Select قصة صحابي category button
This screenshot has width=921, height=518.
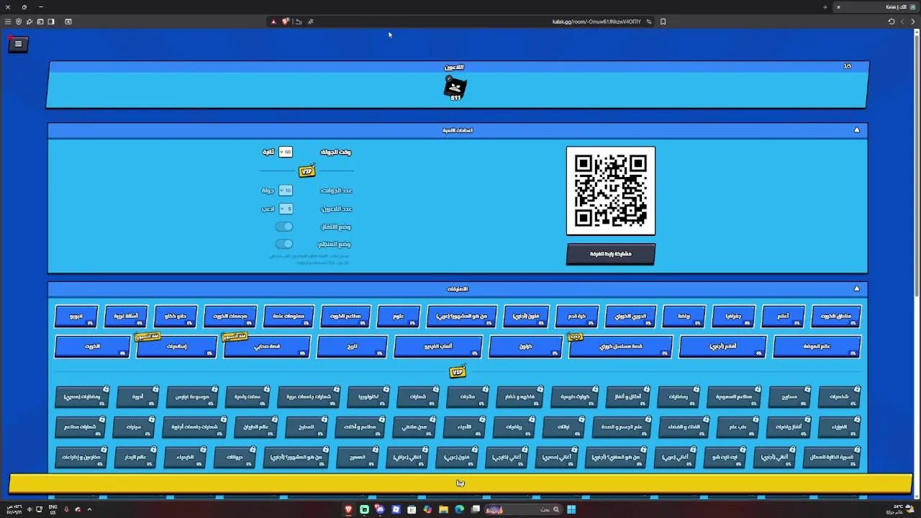(267, 347)
